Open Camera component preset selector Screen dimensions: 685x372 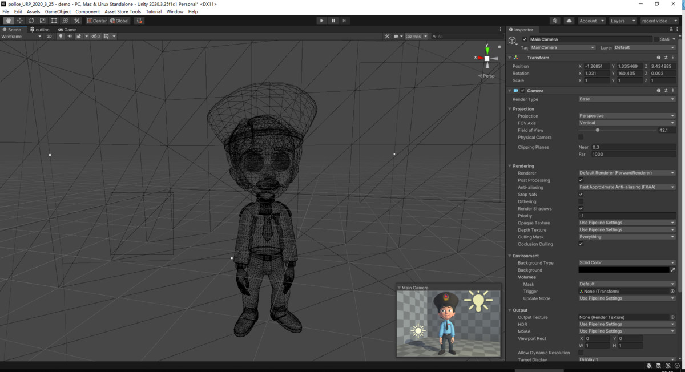coord(666,91)
